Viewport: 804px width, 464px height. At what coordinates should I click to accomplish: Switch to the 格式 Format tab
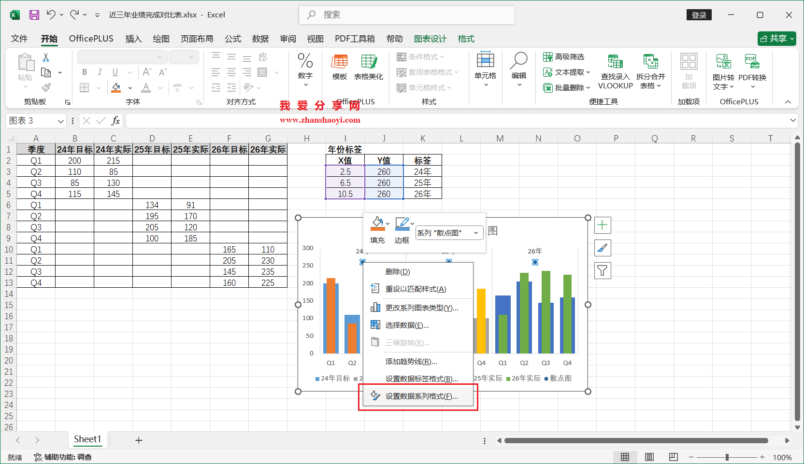tap(466, 39)
